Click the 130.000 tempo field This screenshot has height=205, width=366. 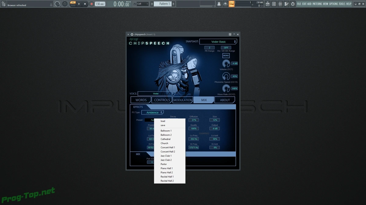(x=100, y=4)
